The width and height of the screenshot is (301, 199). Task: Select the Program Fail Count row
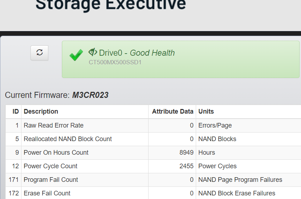click(x=153, y=180)
